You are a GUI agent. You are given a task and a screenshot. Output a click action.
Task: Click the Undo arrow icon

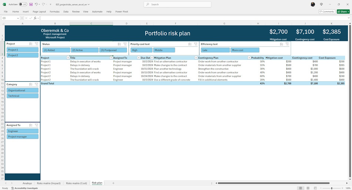click(x=36, y=4)
